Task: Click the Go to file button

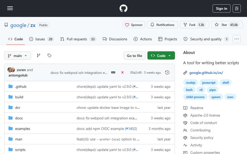Action: click(134, 56)
